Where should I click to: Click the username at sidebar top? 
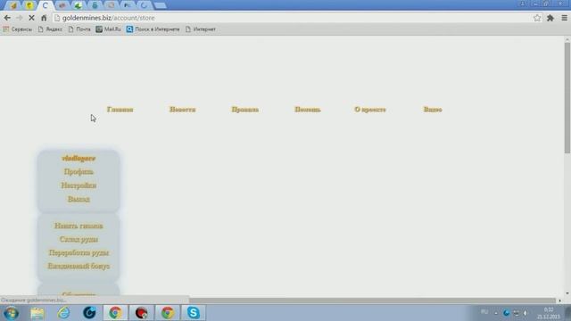click(x=79, y=159)
